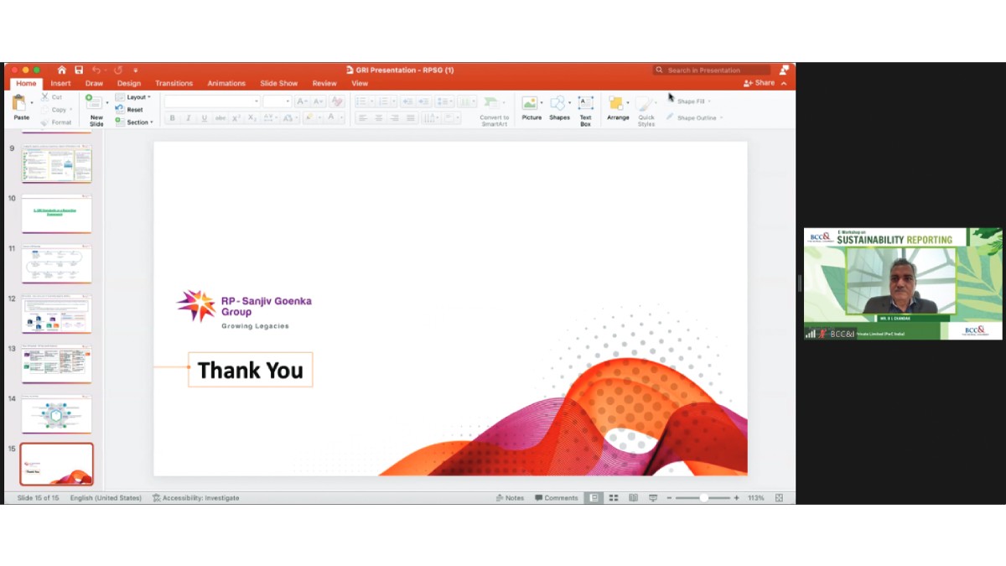Click the Share button
The height and width of the screenshot is (566, 1006).
tap(759, 83)
